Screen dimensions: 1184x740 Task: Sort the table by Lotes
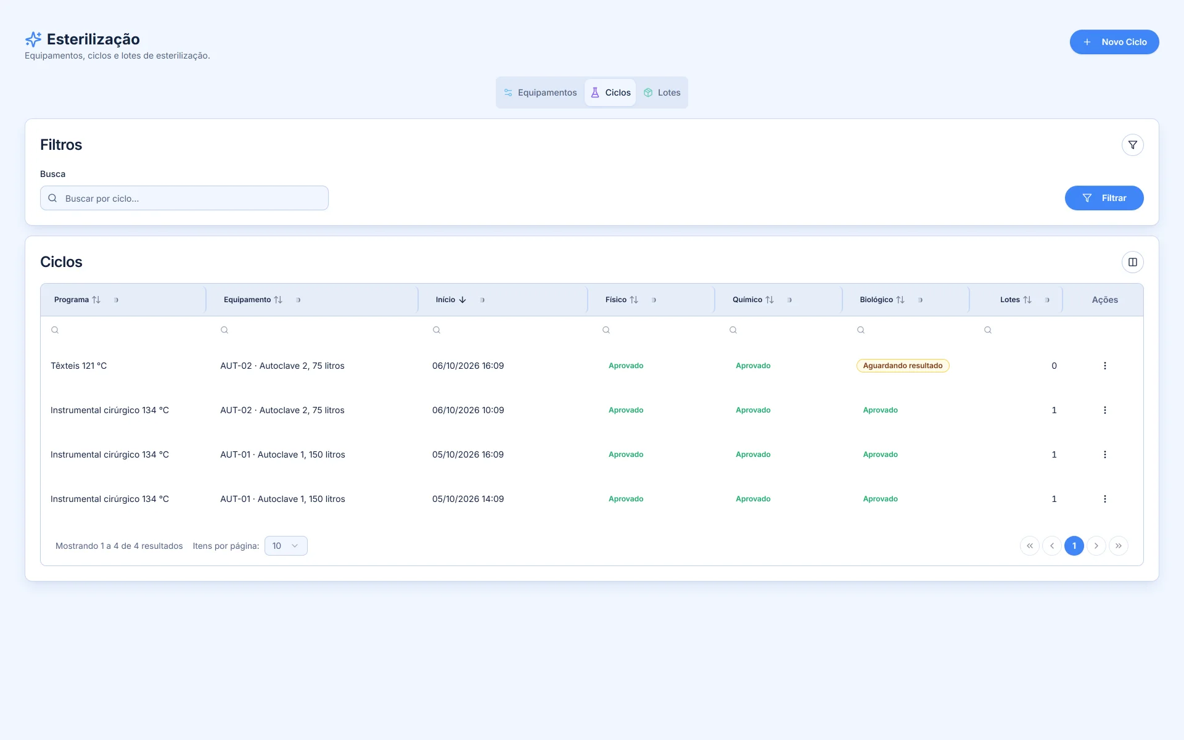coord(1016,300)
